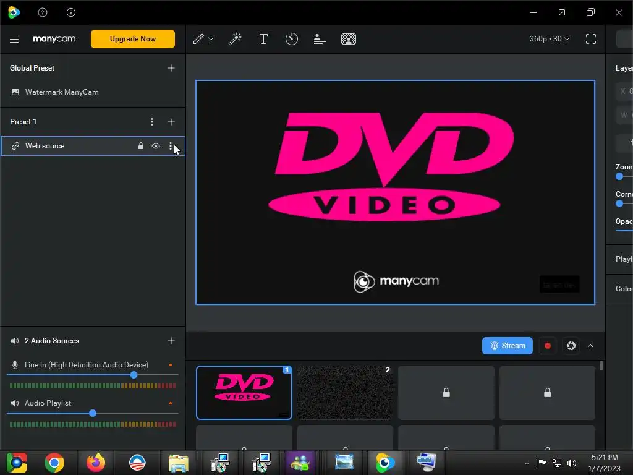Open the virtual background chroma key tool
Viewport: 633px width, 475px height.
point(349,39)
